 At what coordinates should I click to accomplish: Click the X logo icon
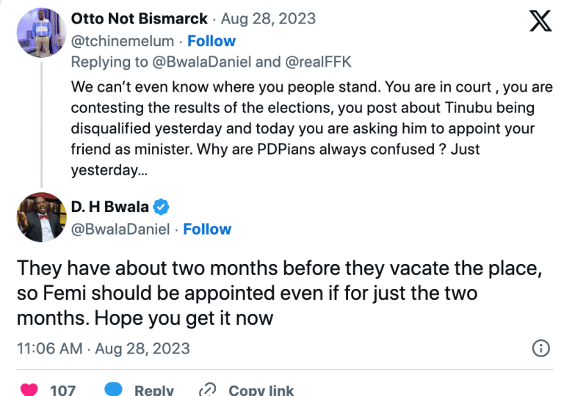tap(540, 21)
